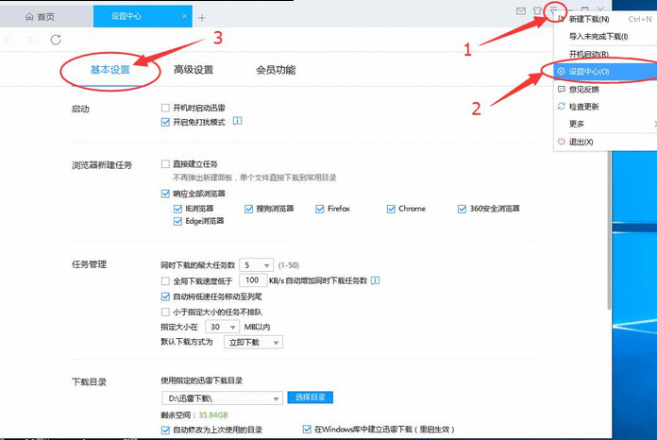Click the refresh icon in navigation bar
The height and width of the screenshot is (440, 657).
[x=56, y=40]
